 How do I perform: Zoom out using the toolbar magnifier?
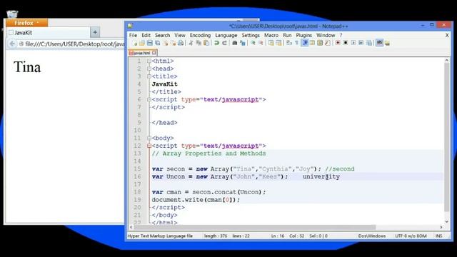[x=261, y=43]
